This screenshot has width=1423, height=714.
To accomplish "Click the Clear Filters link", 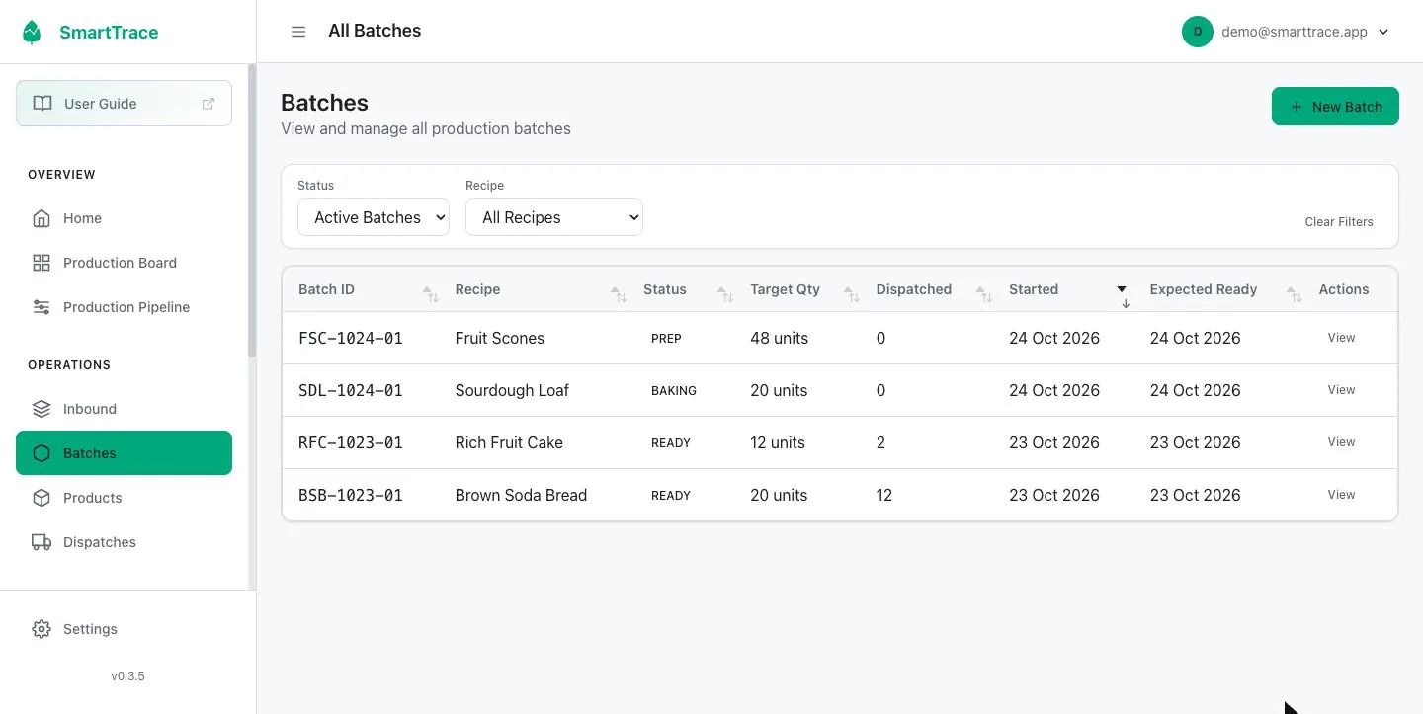I will coord(1339,222).
